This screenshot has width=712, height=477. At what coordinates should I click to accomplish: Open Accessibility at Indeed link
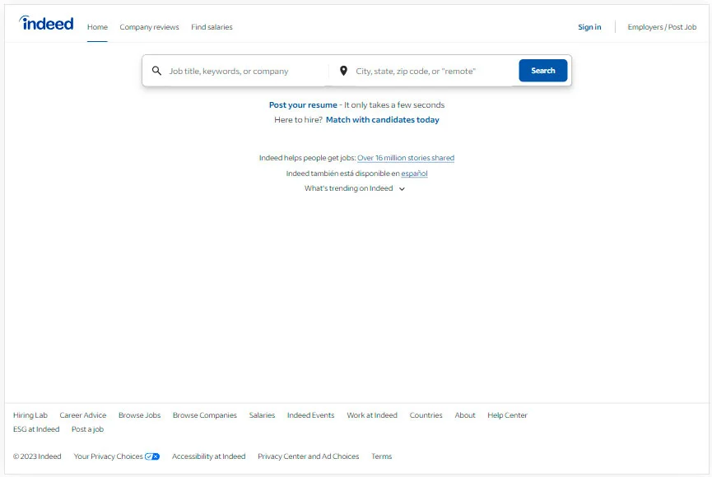point(208,456)
